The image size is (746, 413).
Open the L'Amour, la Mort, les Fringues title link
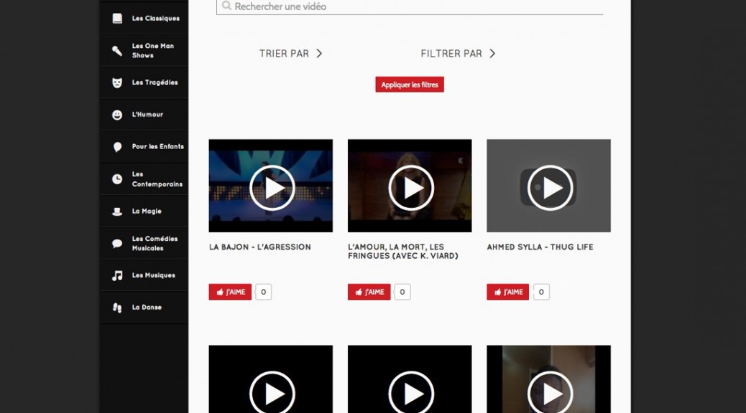click(402, 252)
